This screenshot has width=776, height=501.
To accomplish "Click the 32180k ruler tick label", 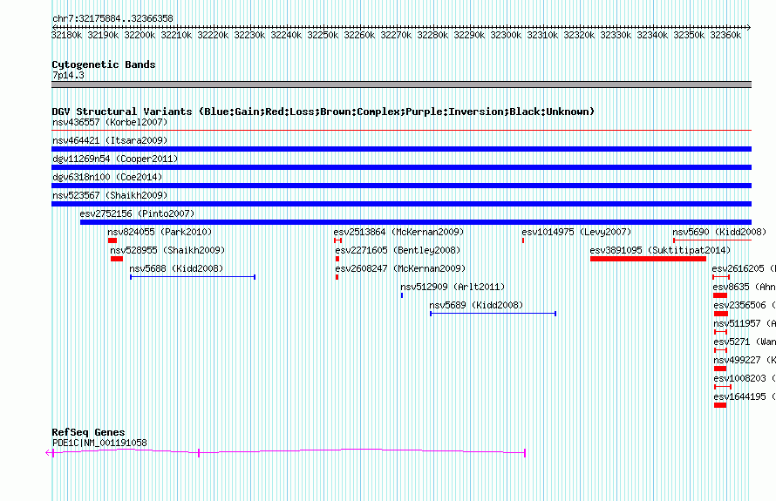I will (x=67, y=35).
